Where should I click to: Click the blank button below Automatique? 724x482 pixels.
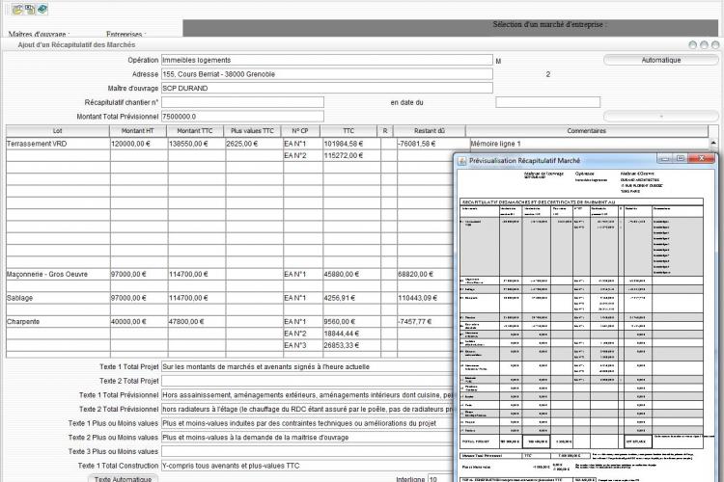click(x=660, y=117)
